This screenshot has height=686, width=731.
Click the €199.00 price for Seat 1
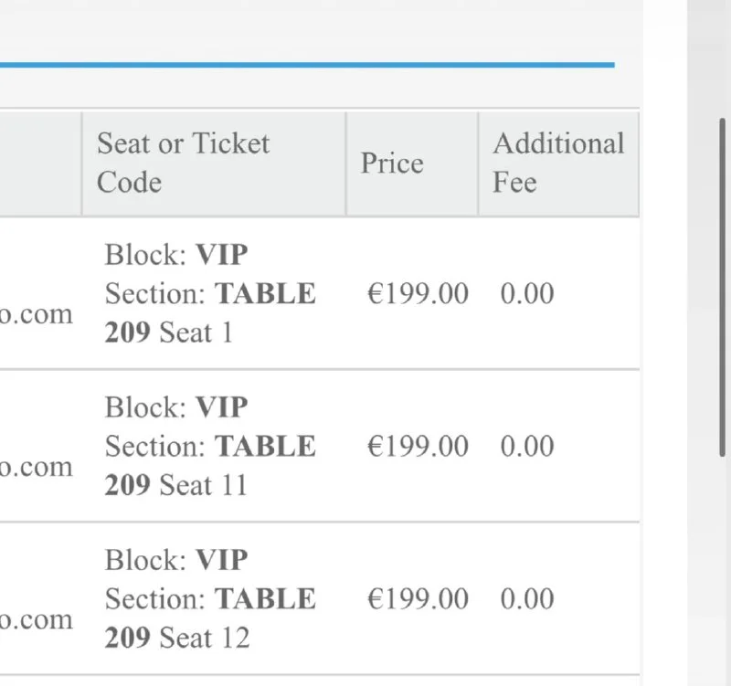pos(418,294)
